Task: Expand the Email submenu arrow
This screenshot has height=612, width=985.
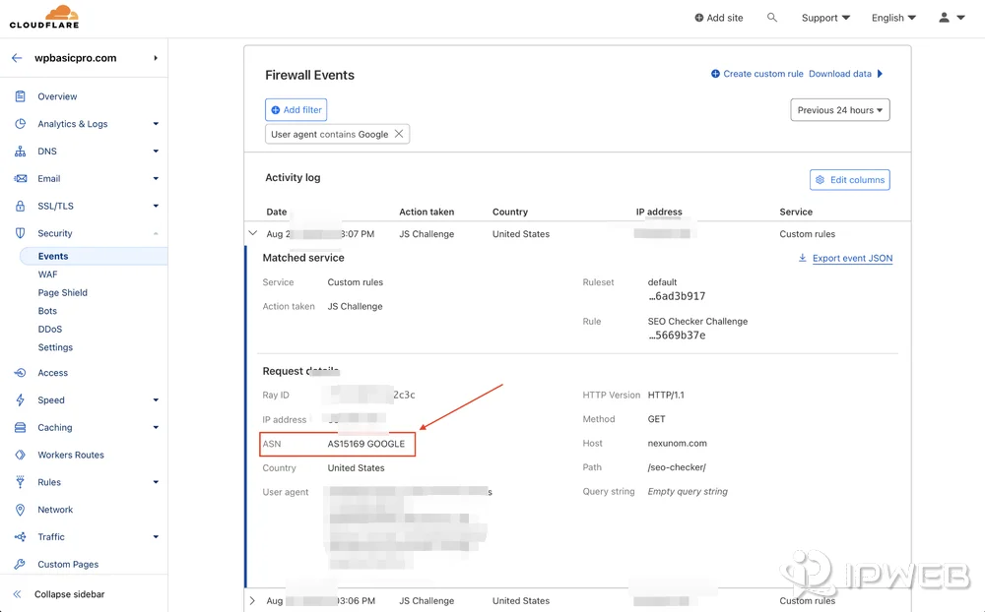Action: [x=156, y=178]
